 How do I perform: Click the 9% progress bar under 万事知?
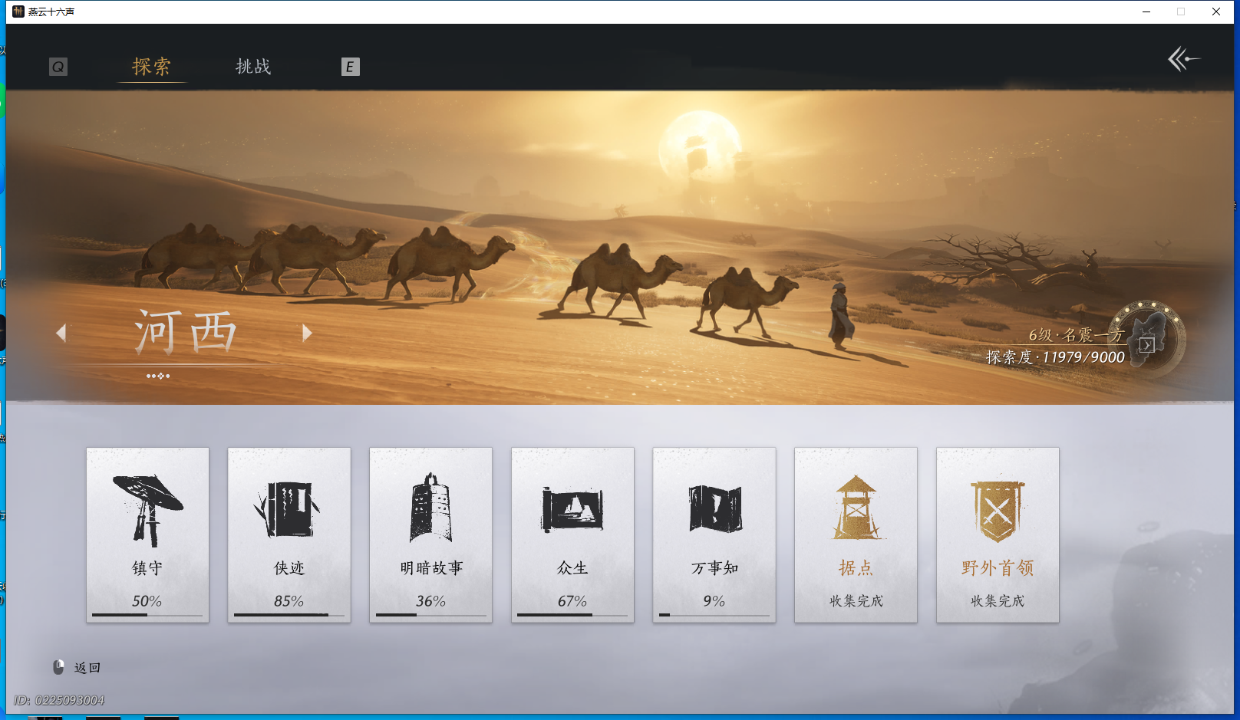coord(714,615)
